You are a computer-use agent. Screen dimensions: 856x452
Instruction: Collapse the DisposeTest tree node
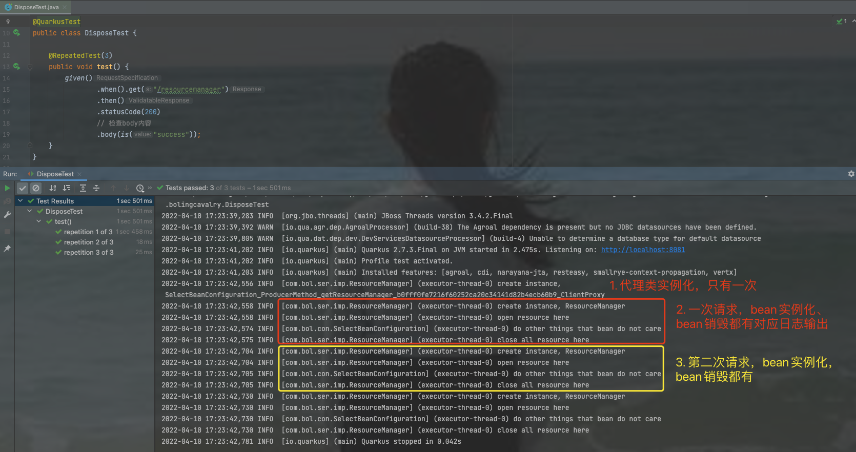(x=30, y=211)
